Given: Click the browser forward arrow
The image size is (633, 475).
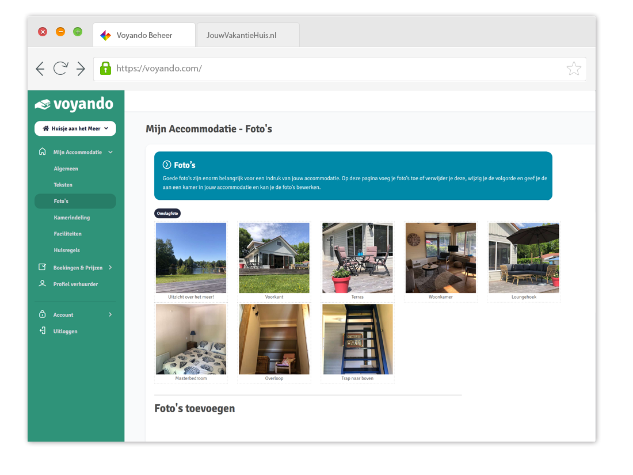Looking at the screenshot, I should click(x=81, y=69).
